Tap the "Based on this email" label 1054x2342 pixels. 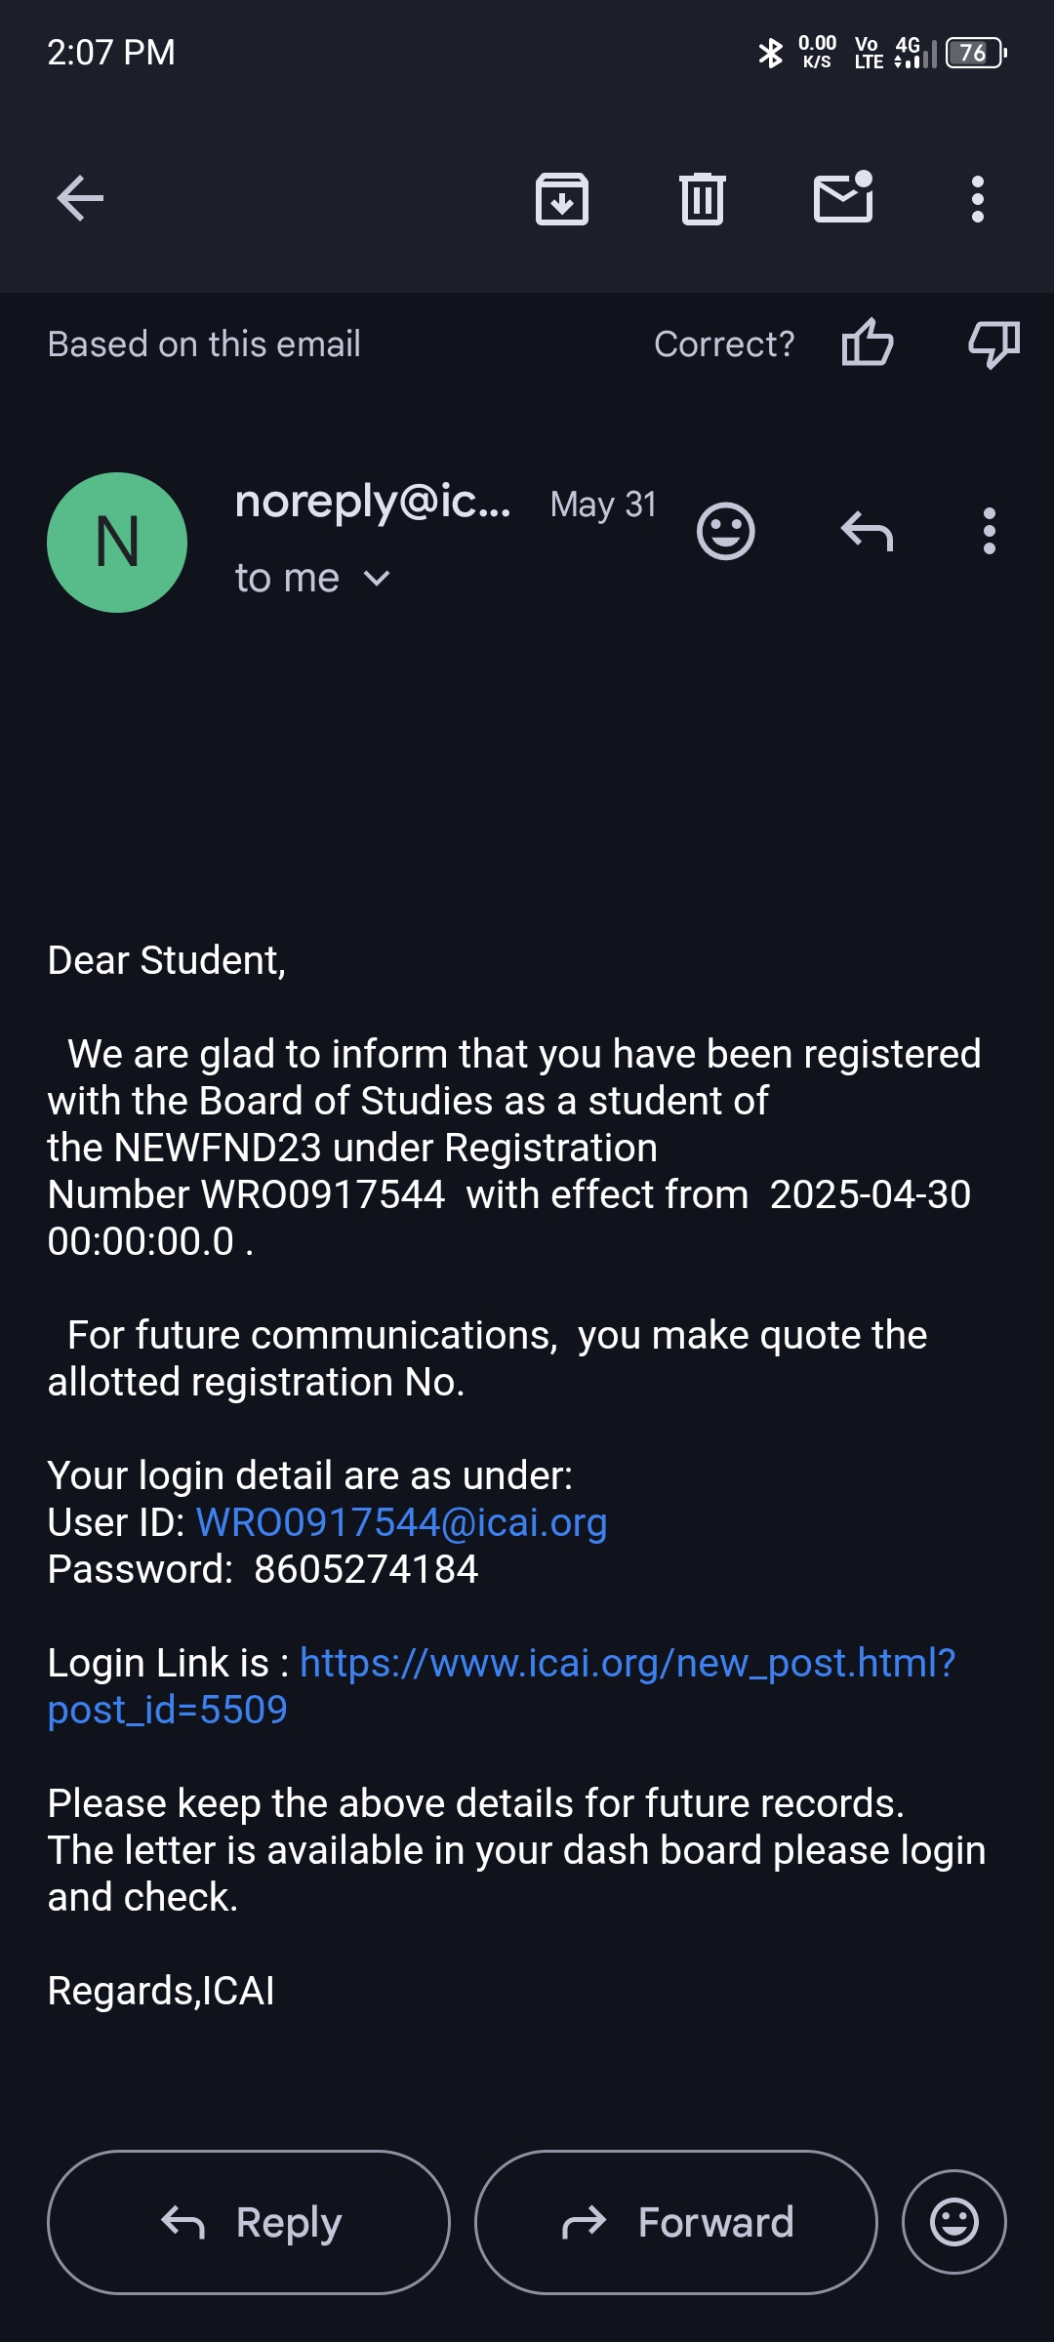(204, 344)
